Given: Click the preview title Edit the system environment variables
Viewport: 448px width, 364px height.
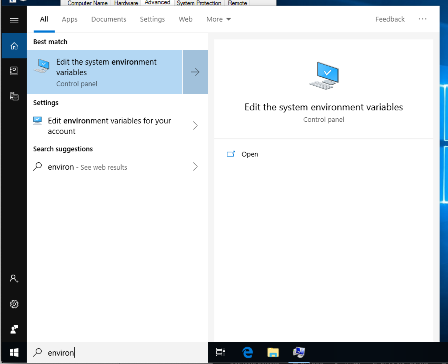Looking at the screenshot, I should (323, 107).
